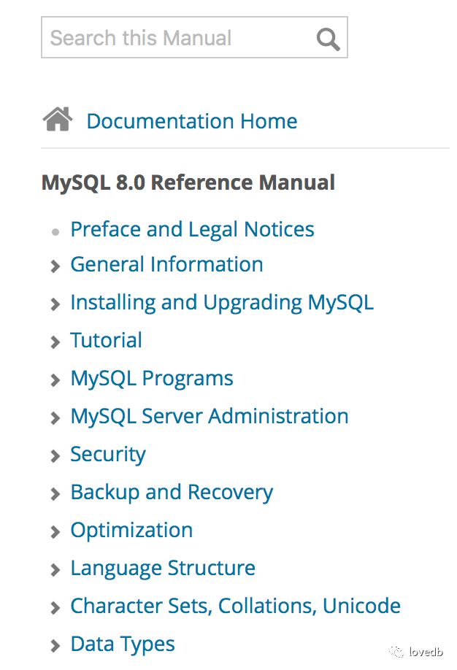Open the Data Types chapter

123,644
